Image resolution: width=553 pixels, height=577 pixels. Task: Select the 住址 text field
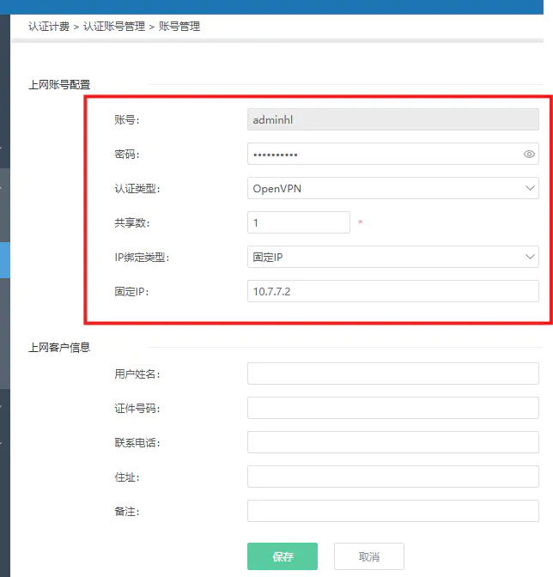pos(392,477)
